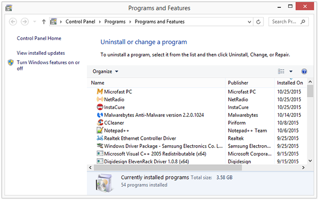Expand the view options dropdown arrow
This screenshot has width=319, height=200.
[291, 71]
